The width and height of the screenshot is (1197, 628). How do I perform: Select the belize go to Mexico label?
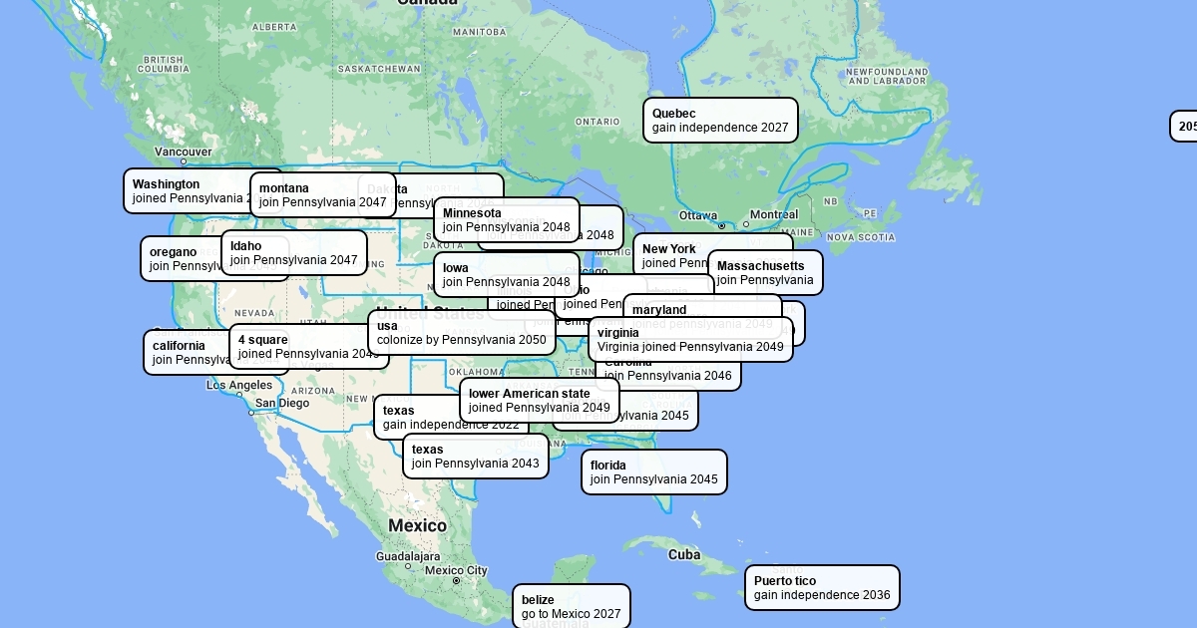pyautogui.click(x=571, y=607)
